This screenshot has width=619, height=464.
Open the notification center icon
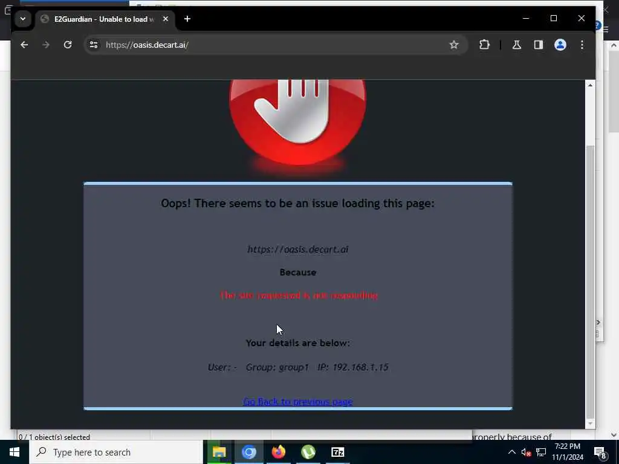600,452
